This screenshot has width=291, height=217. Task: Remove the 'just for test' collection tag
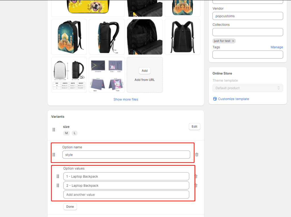pos(233,41)
